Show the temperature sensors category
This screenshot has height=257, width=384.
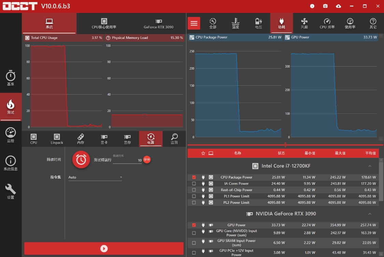point(236,23)
